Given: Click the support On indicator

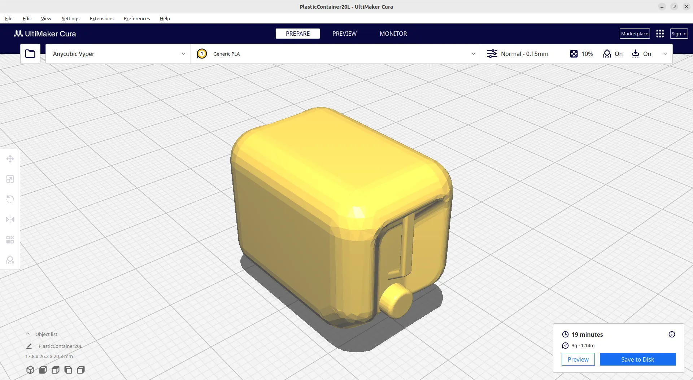Looking at the screenshot, I should click(613, 54).
